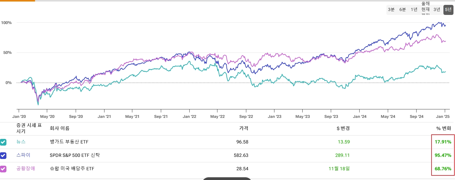The image size is (455, 180).
Task: Click the Jan '22 axis label
Action: coord(189,116)
